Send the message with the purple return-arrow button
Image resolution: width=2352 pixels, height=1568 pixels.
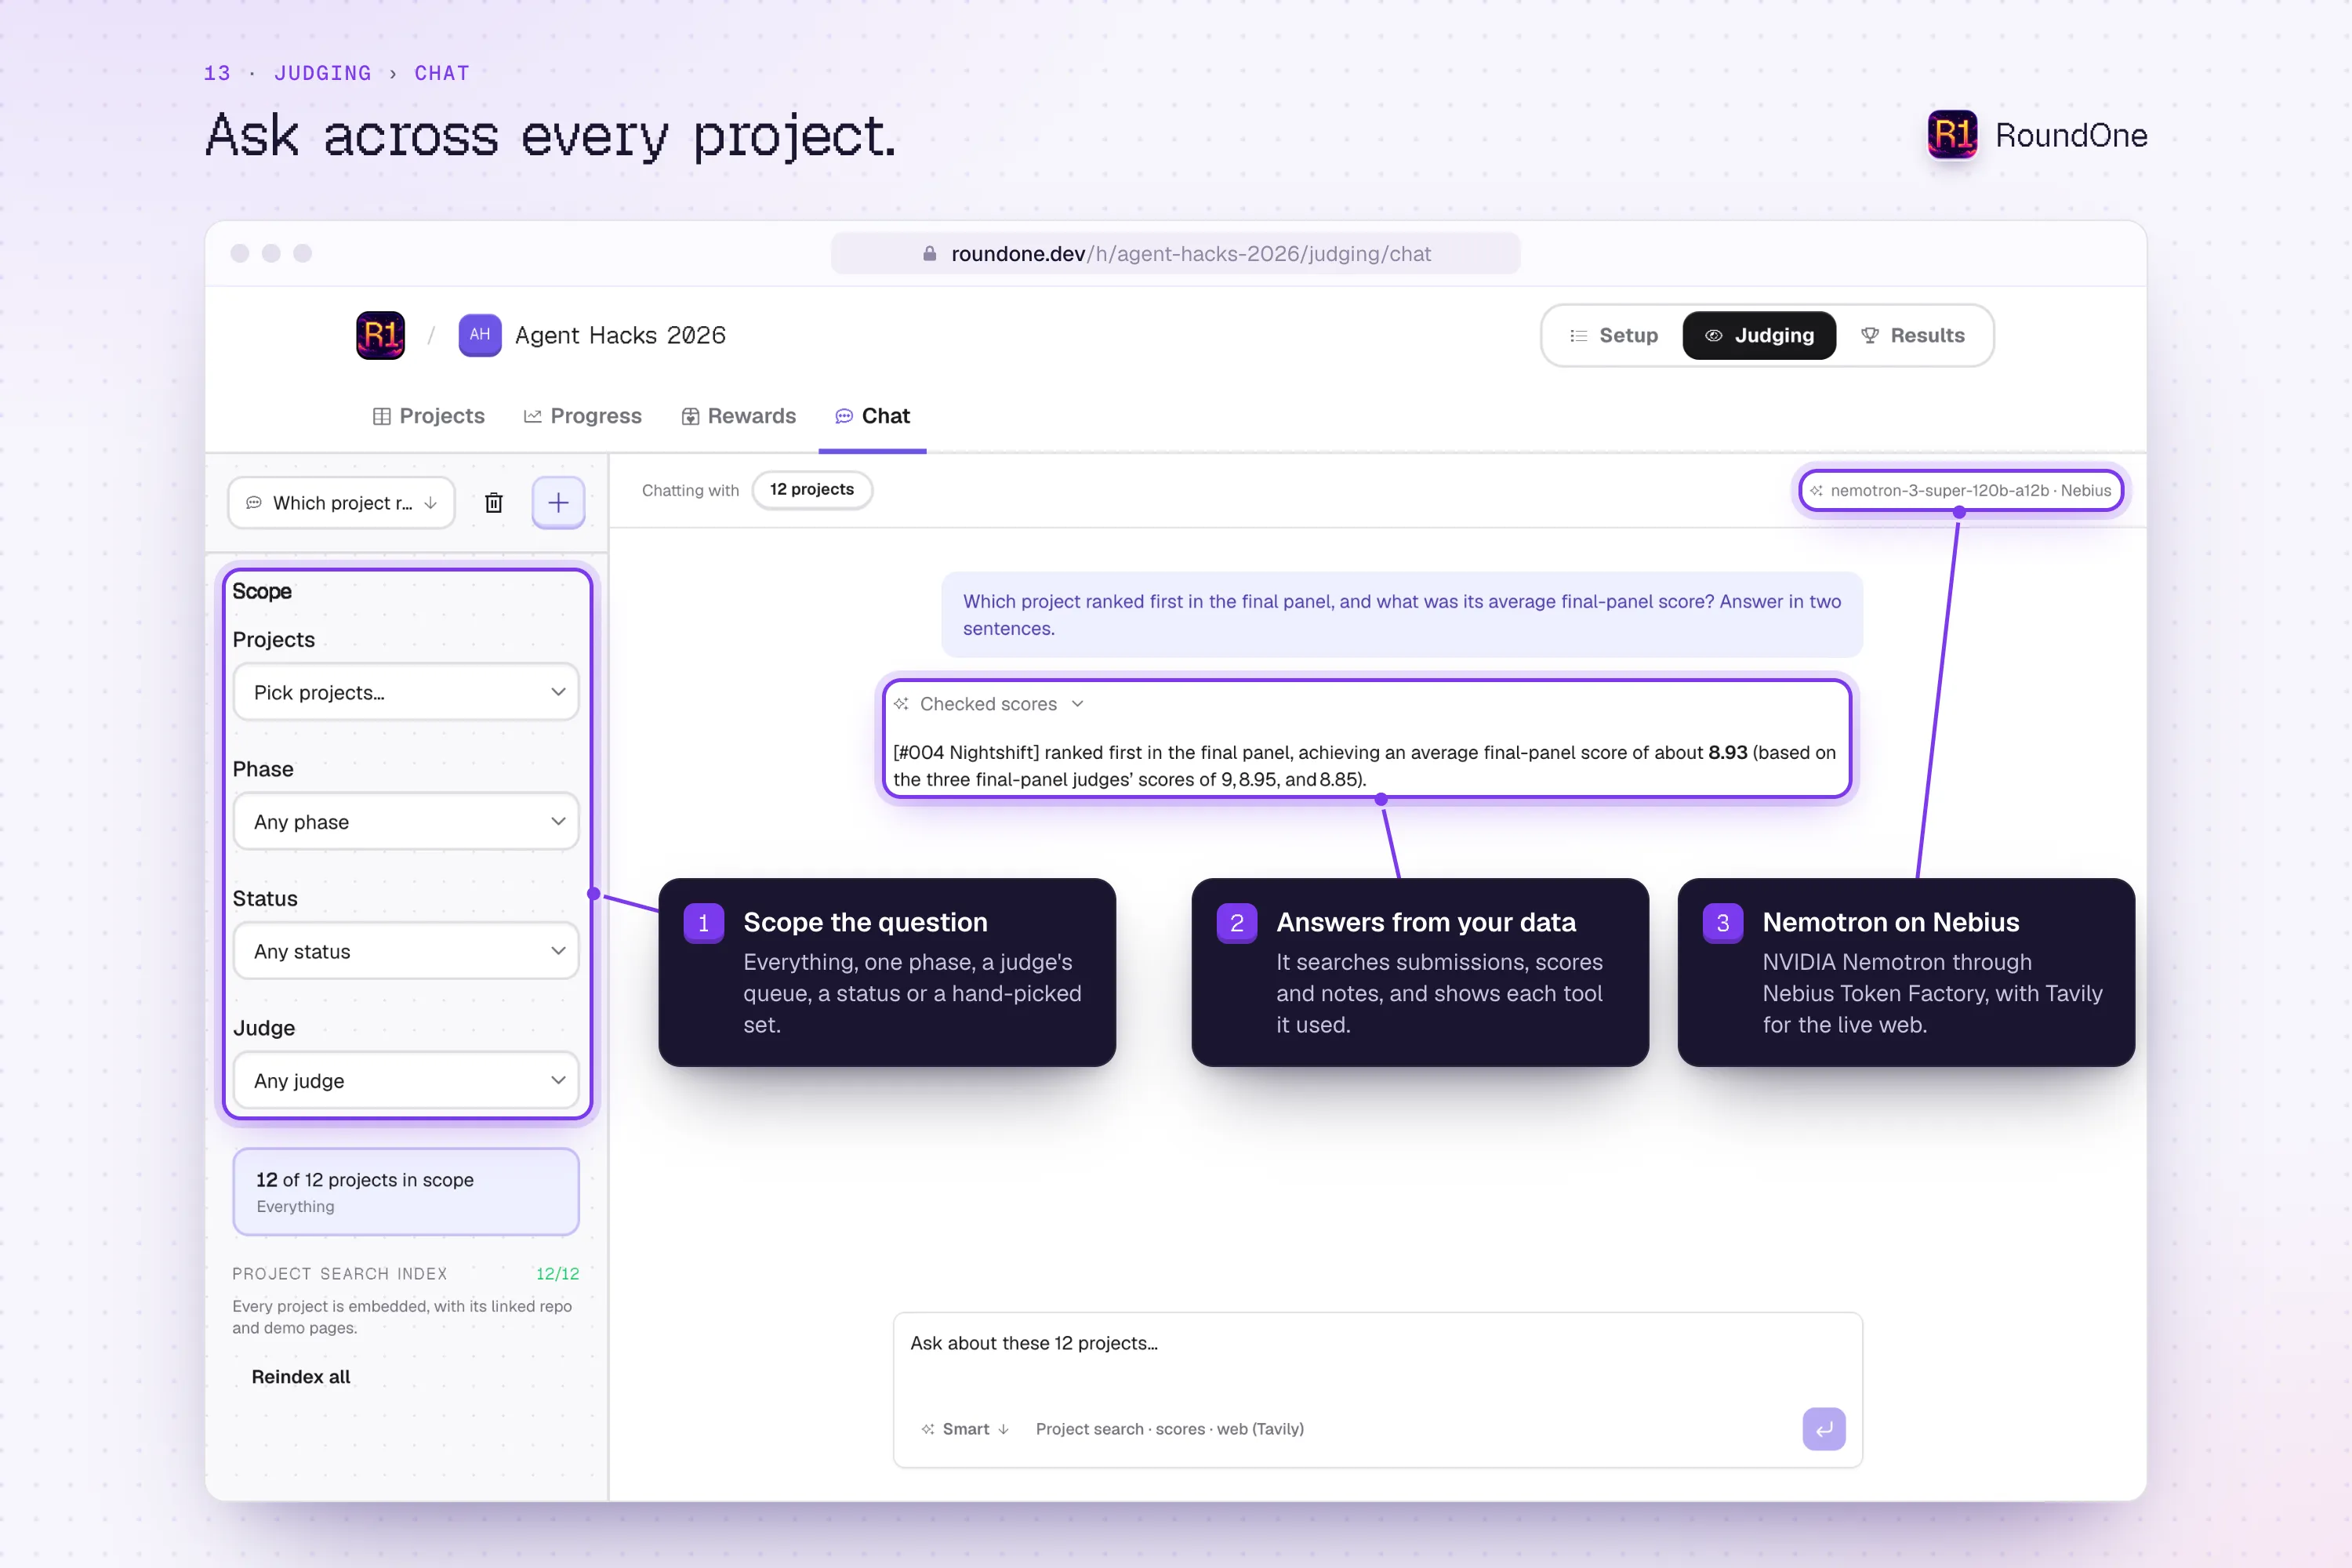coord(1824,1429)
